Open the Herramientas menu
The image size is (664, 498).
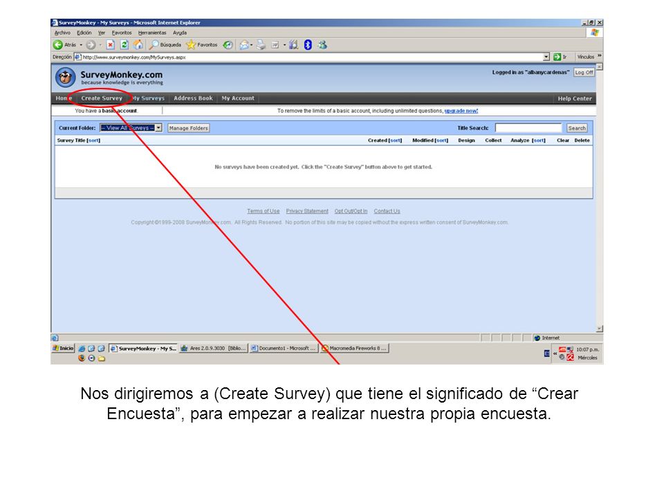pos(152,33)
